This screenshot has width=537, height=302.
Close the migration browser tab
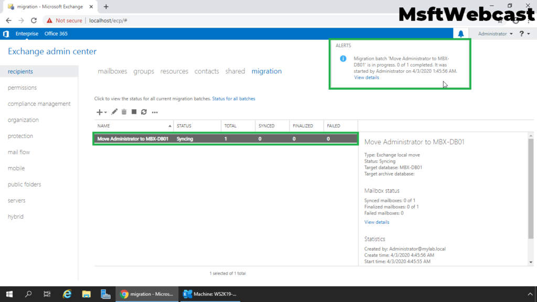91,6
